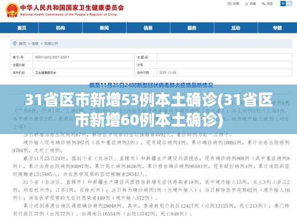The width and height of the screenshot is (297, 219).
Task: Click the 发布日期 label cell
Action: [146, 73]
